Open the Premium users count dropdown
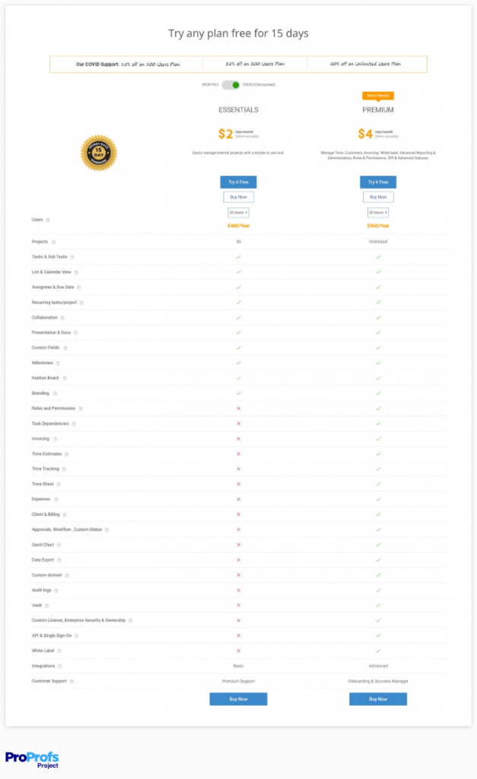Screen dimensions: 477x779 coord(378,212)
